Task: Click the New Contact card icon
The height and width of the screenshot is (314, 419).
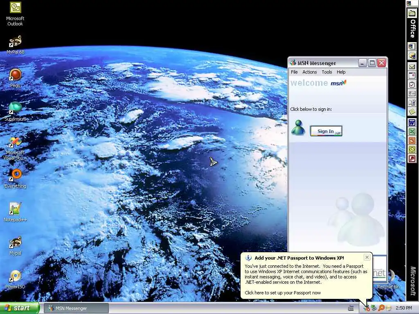Action: click(x=412, y=94)
